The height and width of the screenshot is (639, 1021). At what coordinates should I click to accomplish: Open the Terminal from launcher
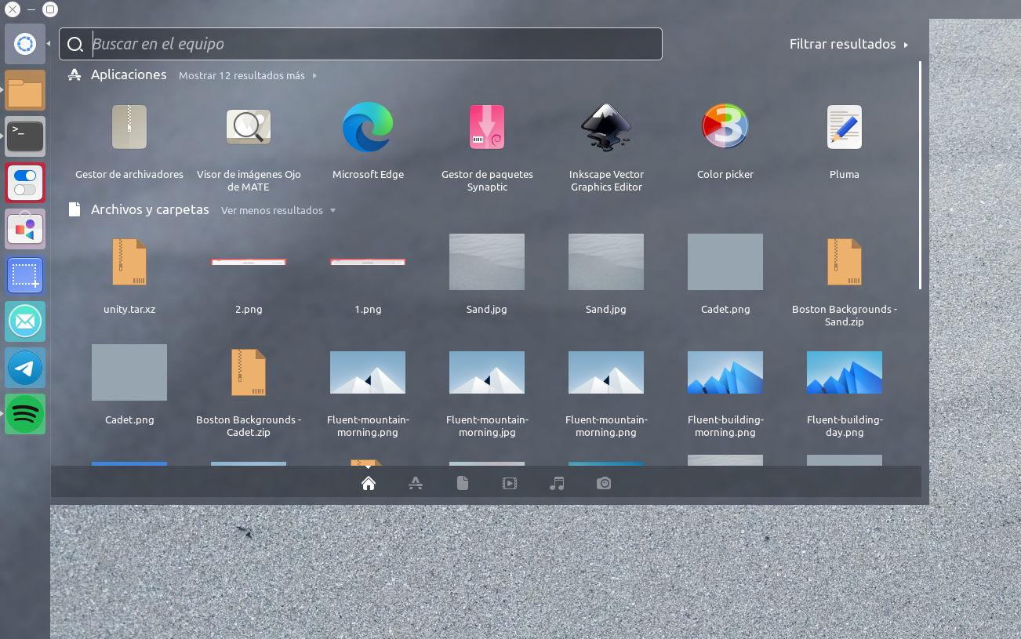[x=25, y=137]
